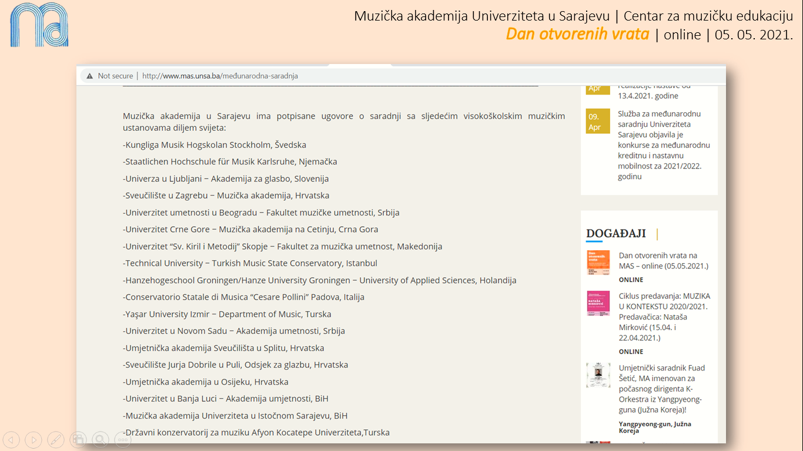803x451 pixels.
Task: Open the Umjetnički saradnik Fuad Šetić link
Action: pos(662,389)
